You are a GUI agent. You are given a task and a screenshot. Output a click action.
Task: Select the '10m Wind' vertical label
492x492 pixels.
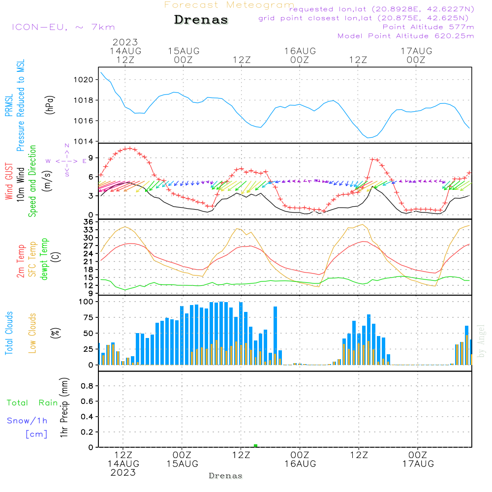20,184
